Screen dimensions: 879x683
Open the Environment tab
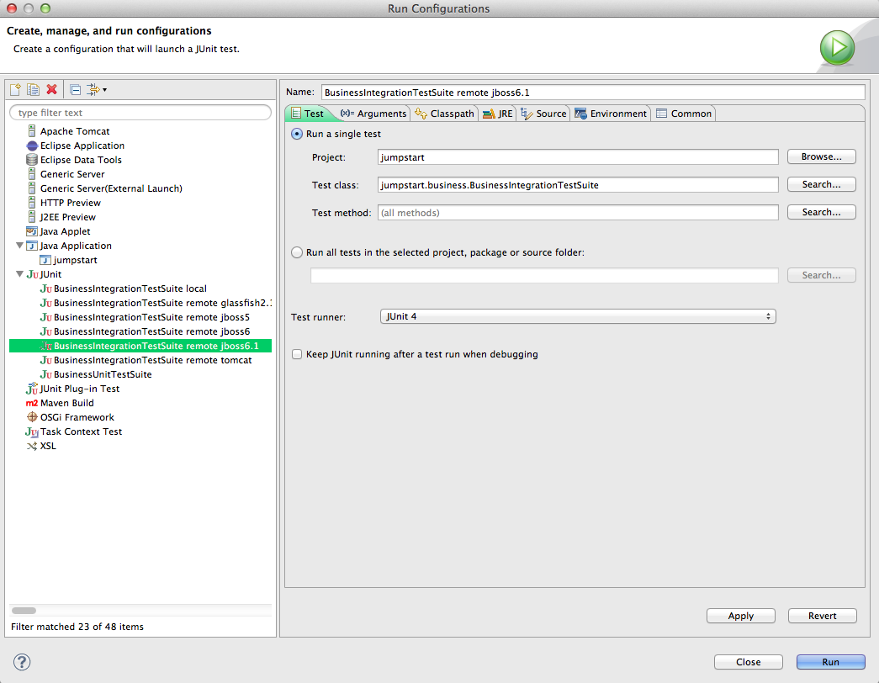coord(611,114)
